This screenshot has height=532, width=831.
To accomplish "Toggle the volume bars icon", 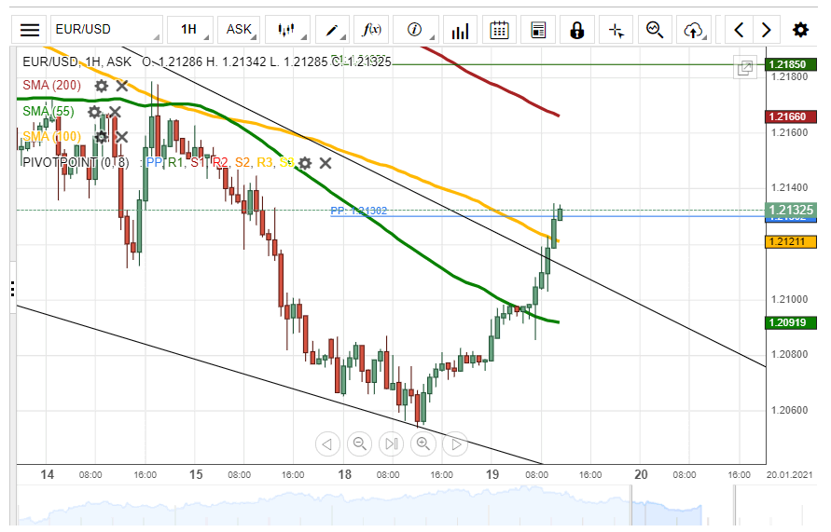I will [460, 30].
